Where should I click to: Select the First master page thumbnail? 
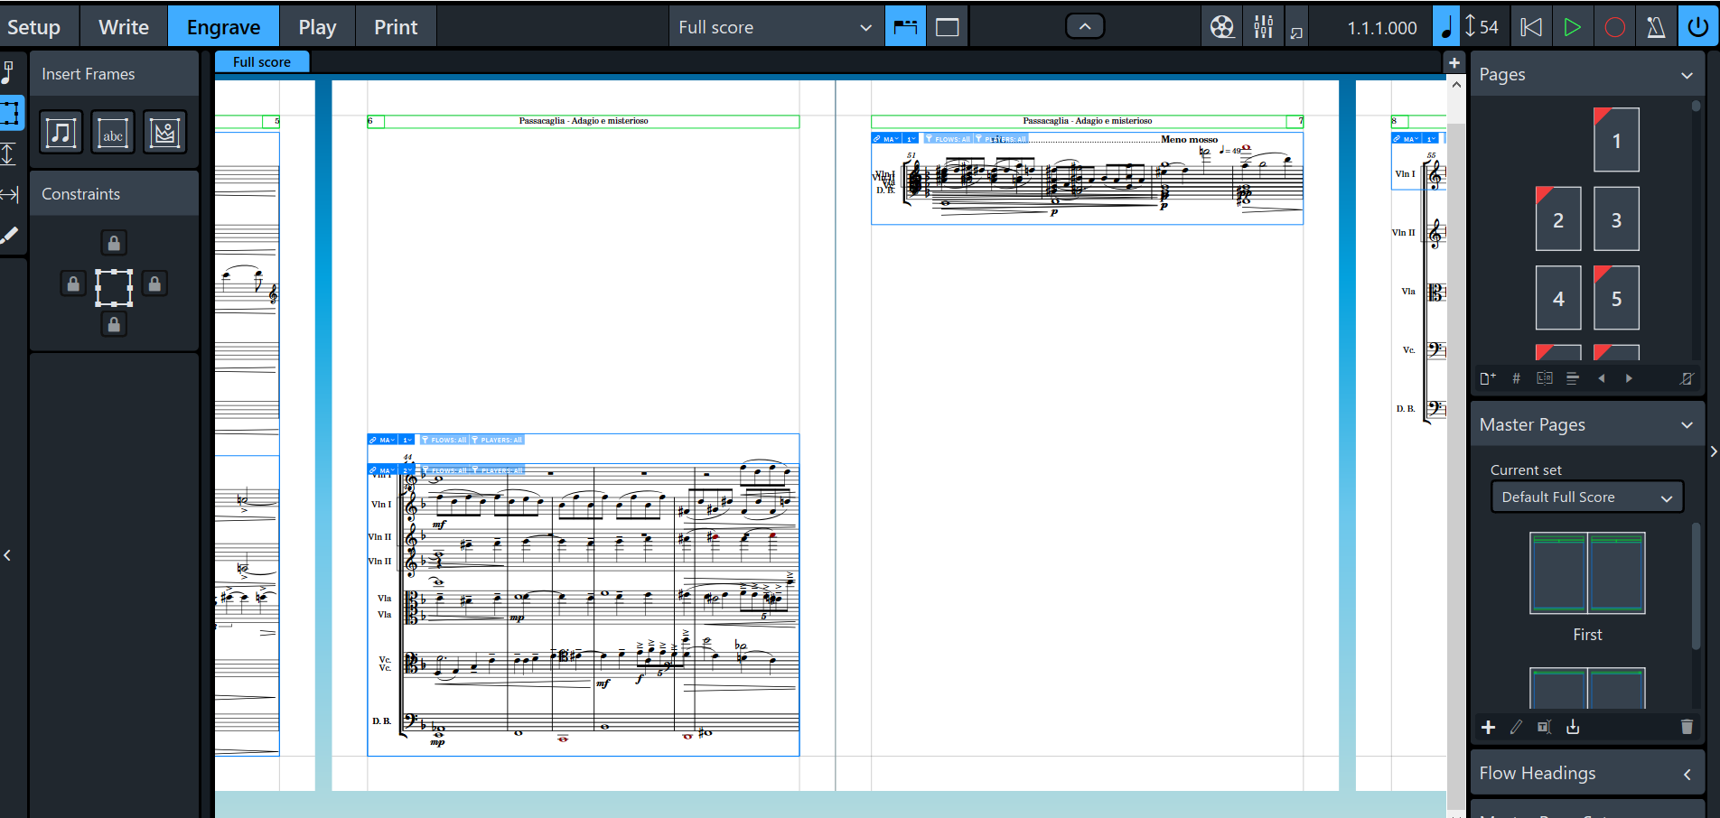pyautogui.click(x=1587, y=573)
